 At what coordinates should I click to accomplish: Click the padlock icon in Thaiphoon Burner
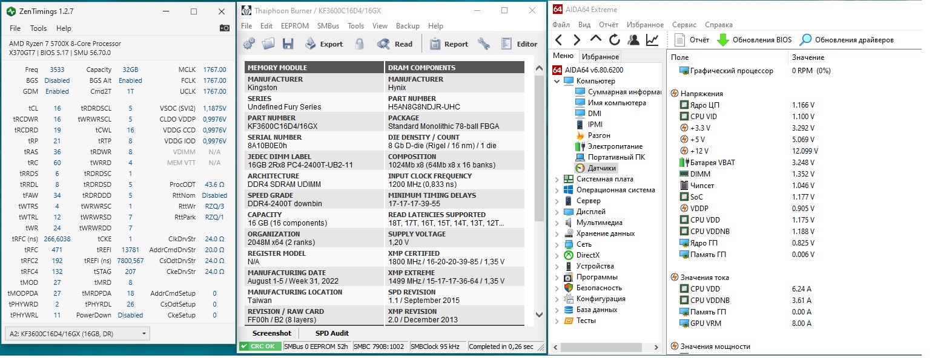pyautogui.click(x=360, y=44)
